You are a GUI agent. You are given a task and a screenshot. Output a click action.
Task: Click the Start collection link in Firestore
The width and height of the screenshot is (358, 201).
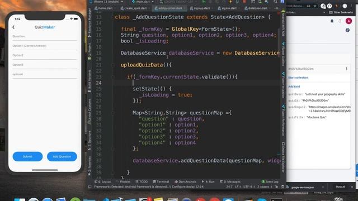(x=298, y=78)
